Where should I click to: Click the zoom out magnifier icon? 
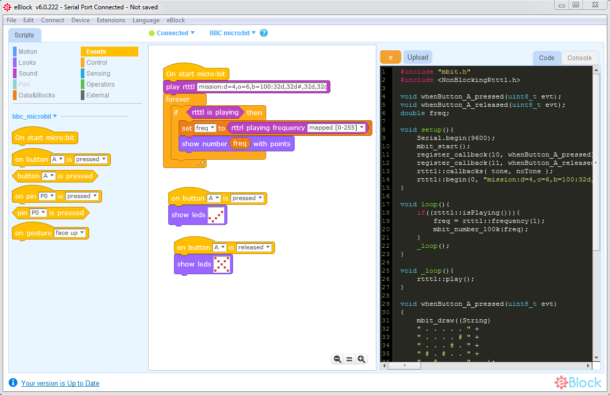tap(337, 359)
